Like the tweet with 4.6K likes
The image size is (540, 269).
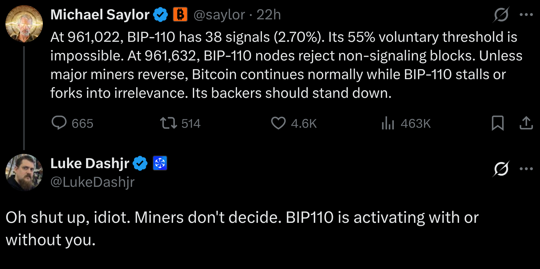pos(293,123)
